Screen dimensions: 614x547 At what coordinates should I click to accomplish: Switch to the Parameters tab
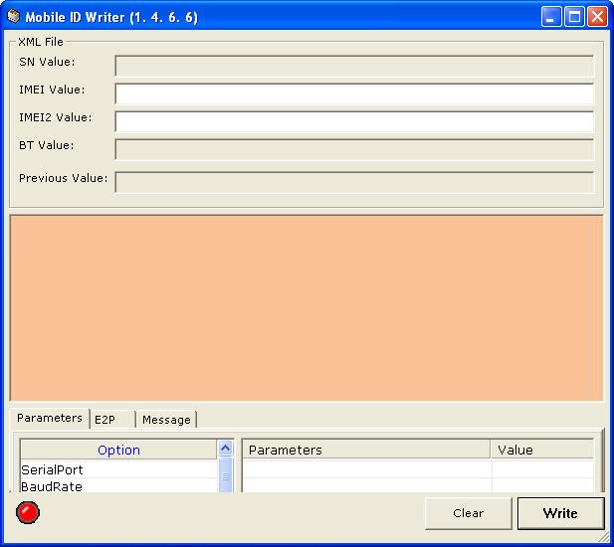coord(50,419)
